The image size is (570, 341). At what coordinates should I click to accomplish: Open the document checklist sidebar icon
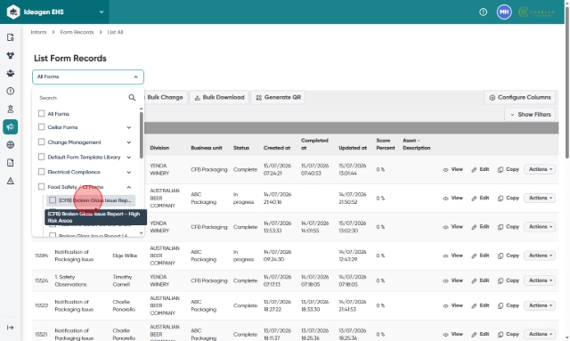[10, 163]
